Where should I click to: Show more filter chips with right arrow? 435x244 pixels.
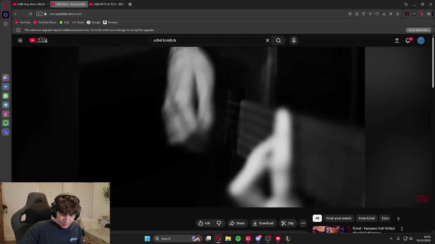(x=398, y=219)
